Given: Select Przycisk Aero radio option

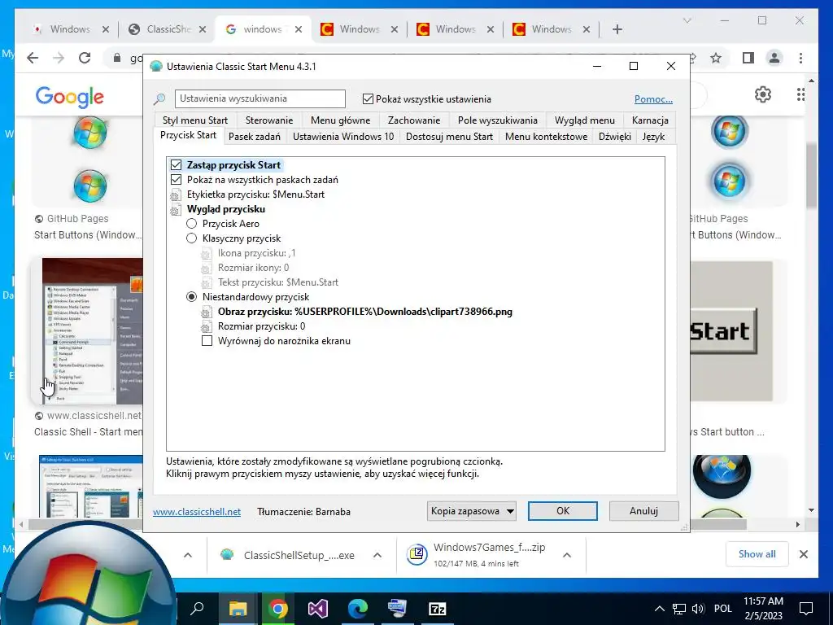Looking at the screenshot, I should coord(191,224).
